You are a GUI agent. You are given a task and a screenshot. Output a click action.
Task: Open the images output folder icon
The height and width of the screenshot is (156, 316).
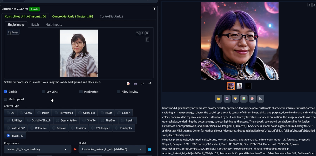coord(219,99)
